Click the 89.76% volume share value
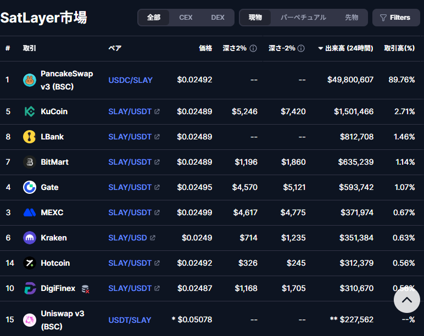 [x=401, y=80]
